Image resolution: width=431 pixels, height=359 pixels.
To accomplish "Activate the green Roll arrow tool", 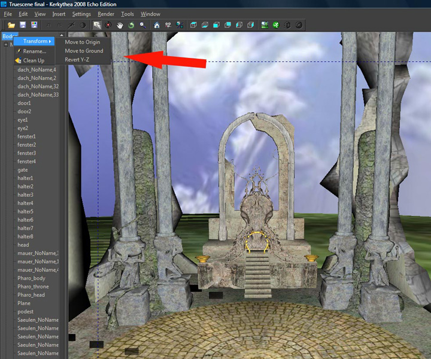I will pyautogui.click(x=131, y=25).
